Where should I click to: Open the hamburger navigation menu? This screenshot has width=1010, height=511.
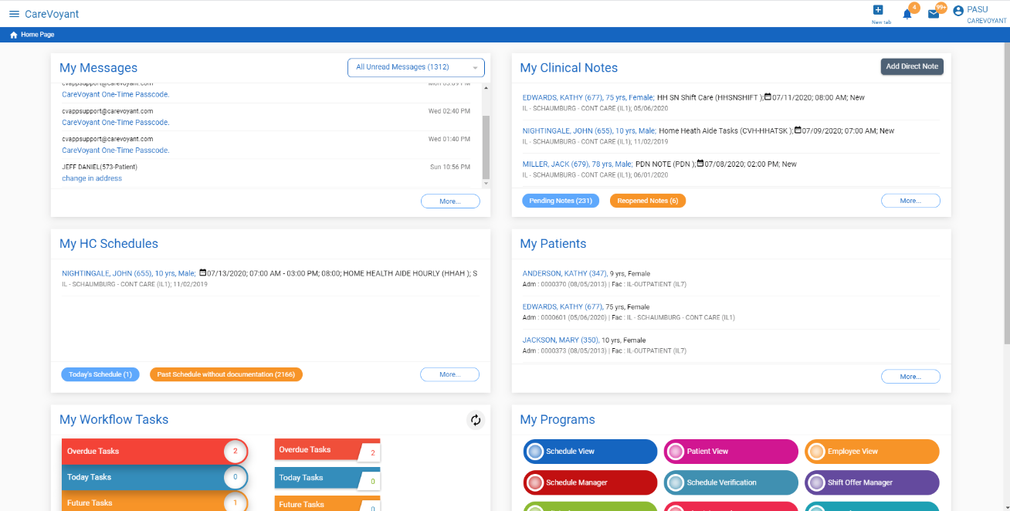(14, 14)
